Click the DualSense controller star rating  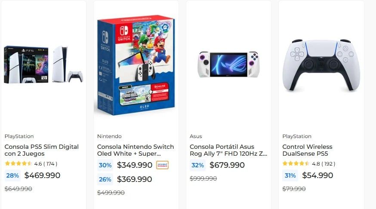pyautogui.click(x=296, y=164)
